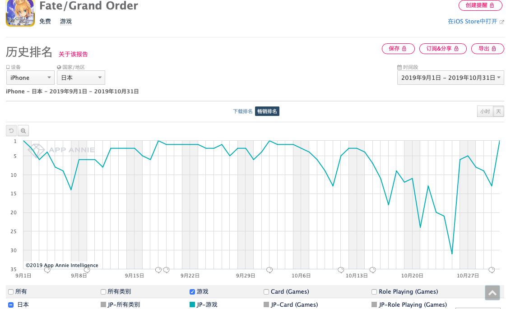The width and height of the screenshot is (506, 309).
Task: Click event bubble marker under 9月8日
Action: pos(87,270)
